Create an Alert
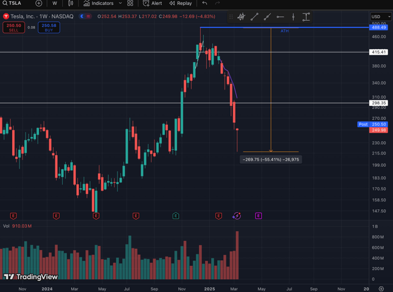 (152, 3)
